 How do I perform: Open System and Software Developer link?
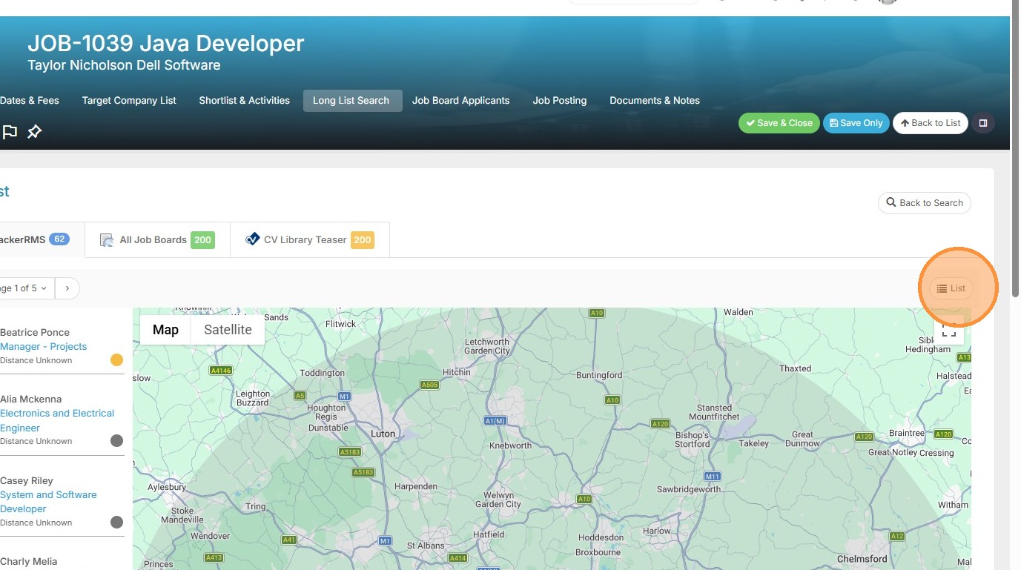pyautogui.click(x=48, y=502)
